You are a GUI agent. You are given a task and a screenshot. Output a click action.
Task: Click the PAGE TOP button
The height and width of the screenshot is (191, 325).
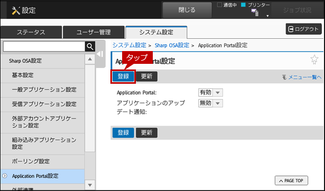tap(291, 181)
